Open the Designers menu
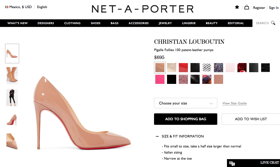This screenshot has width=280, height=167. (46, 23)
